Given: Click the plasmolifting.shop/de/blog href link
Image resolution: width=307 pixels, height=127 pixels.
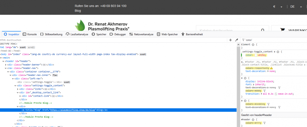Looking at the screenshot, I should point(73,110).
